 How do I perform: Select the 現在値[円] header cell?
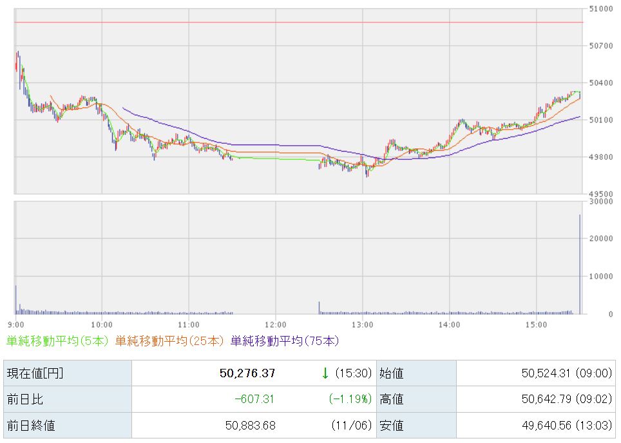pyautogui.click(x=68, y=373)
